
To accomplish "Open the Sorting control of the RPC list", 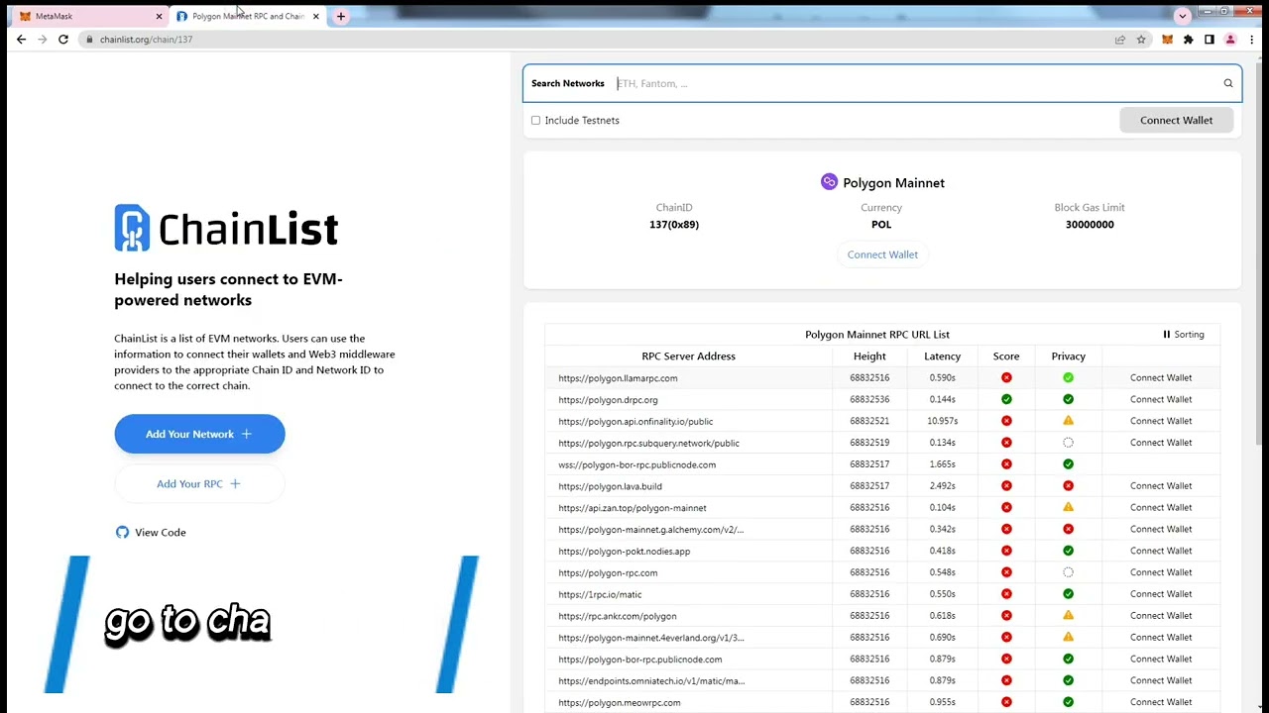I will (x=1184, y=335).
